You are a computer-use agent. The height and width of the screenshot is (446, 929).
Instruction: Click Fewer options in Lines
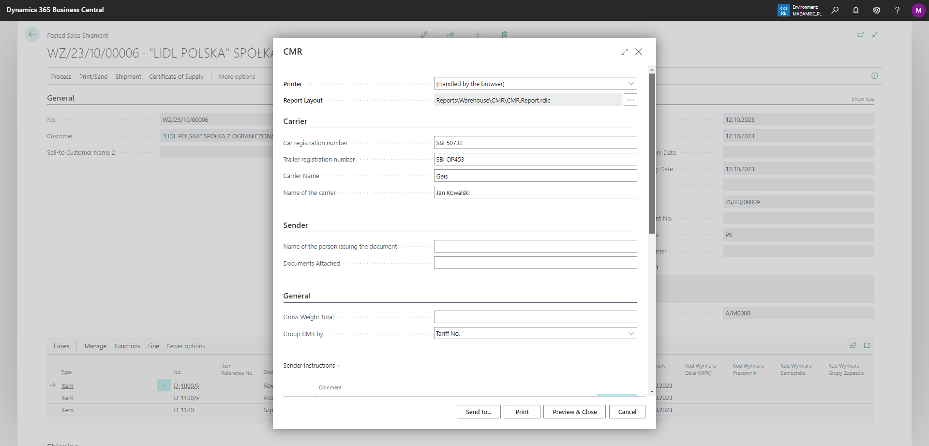coord(186,346)
